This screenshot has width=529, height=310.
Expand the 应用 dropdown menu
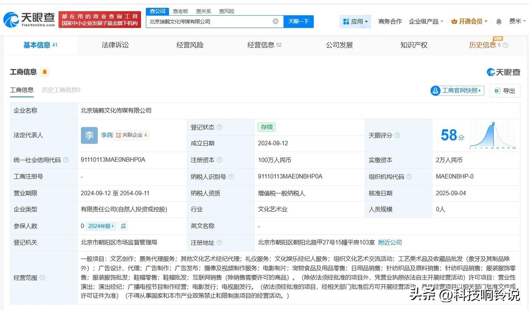355,21
